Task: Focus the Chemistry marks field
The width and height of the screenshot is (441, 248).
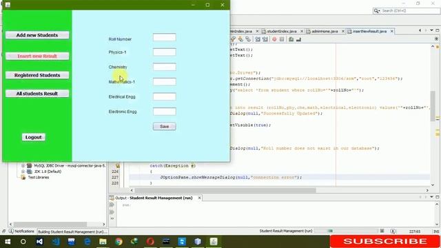Action: (x=165, y=67)
